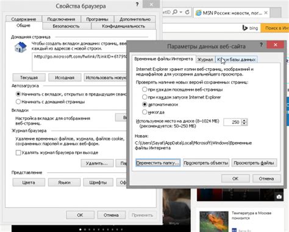The width and height of the screenshot is (289, 232).
Task: Select the автоматически radio option
Action: point(144,105)
